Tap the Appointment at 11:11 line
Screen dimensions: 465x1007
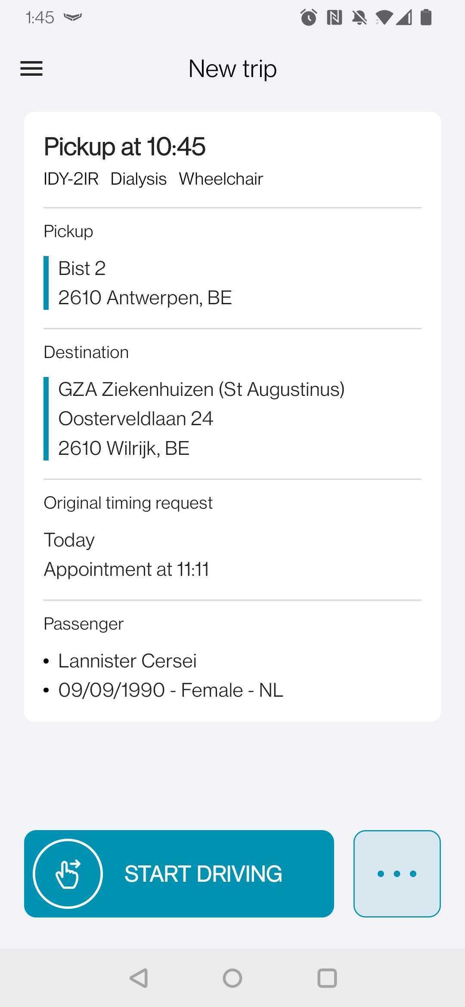[127, 569]
